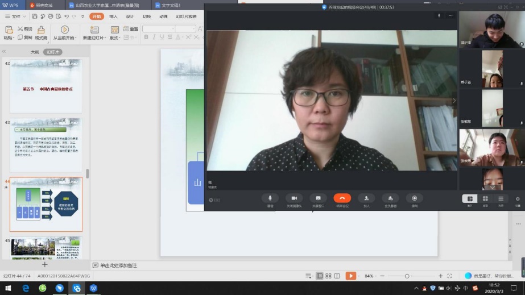
Task: Start recording the meeting
Action: 414,199
